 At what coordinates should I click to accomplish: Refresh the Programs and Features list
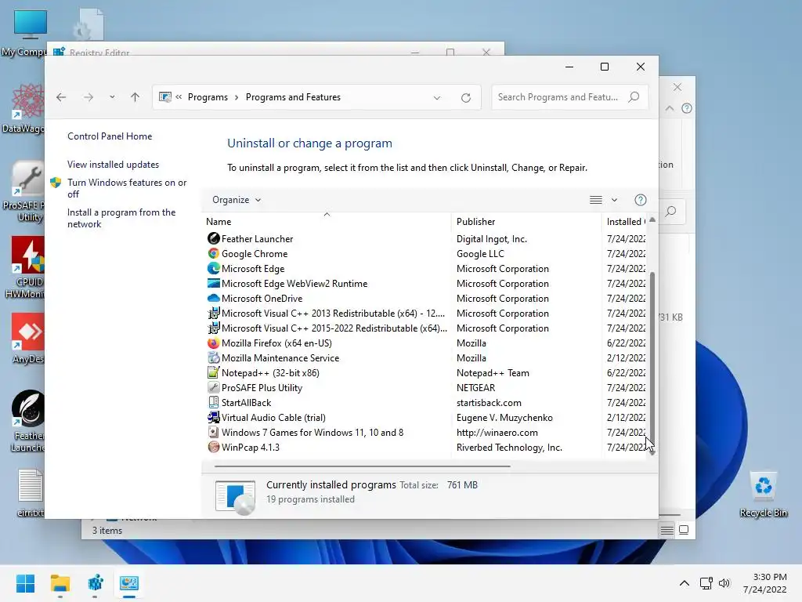tap(466, 98)
